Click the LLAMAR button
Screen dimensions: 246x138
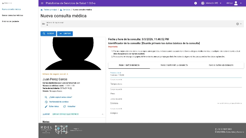tap(46, 114)
